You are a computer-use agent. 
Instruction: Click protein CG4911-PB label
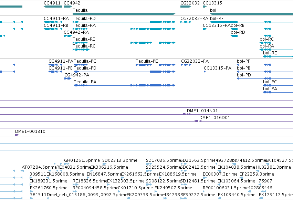(61, 68)
